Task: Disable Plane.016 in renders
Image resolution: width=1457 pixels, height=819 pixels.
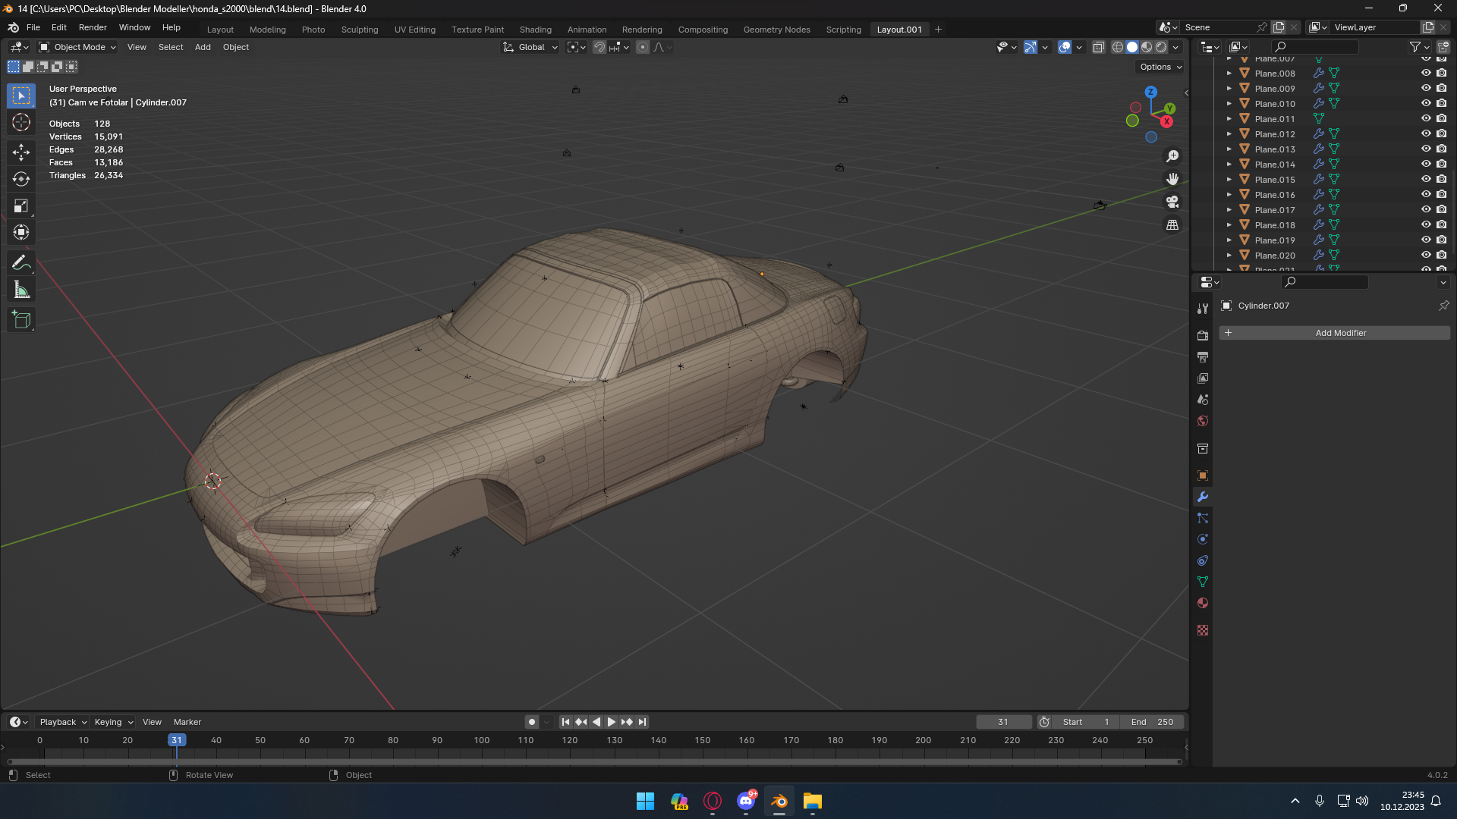Action: (x=1442, y=195)
